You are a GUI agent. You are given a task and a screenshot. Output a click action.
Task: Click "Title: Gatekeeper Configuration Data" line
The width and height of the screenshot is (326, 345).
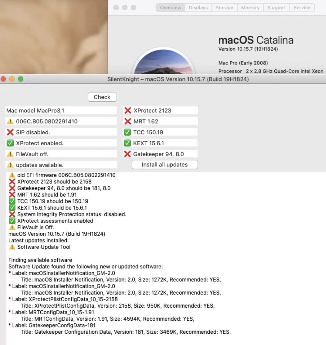point(126,332)
